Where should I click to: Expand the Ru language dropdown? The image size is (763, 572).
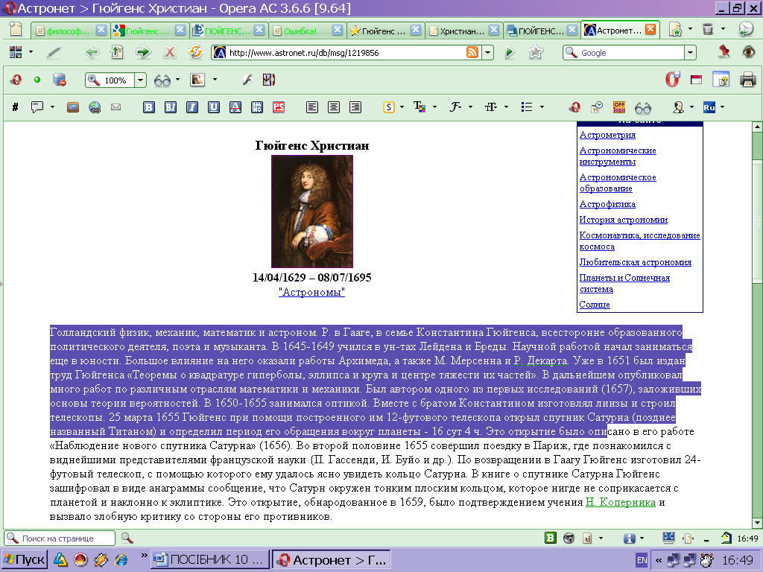point(722,107)
